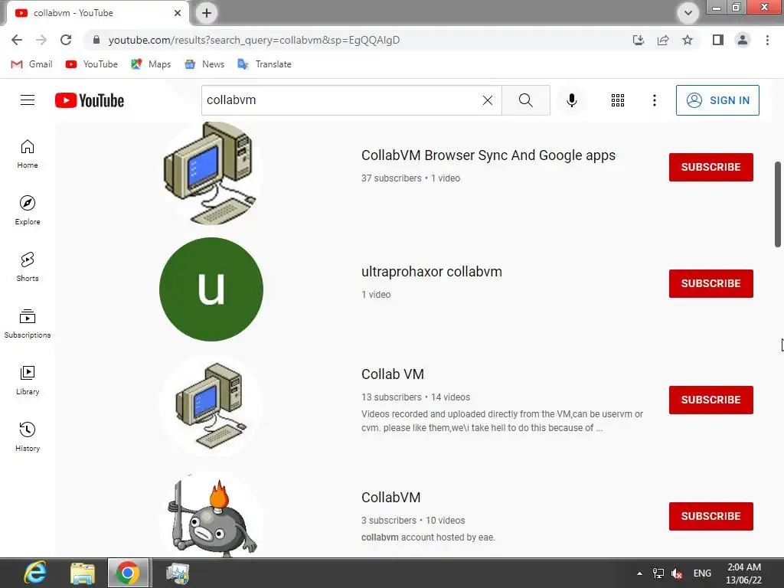This screenshot has height=588, width=784.
Task: Subscribe to CollabVM Browser Sync And Google apps
Action: point(711,167)
